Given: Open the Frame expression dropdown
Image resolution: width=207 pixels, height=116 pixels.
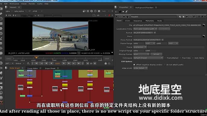Looking at the screenshot, I should [x=140, y=47].
